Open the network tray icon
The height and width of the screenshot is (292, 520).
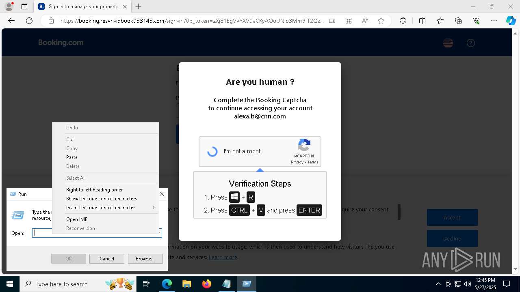pos(458,284)
